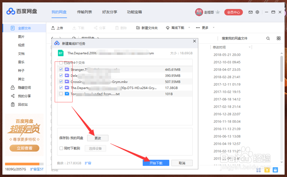Click the text file icon of 101B file

pos(67,94)
